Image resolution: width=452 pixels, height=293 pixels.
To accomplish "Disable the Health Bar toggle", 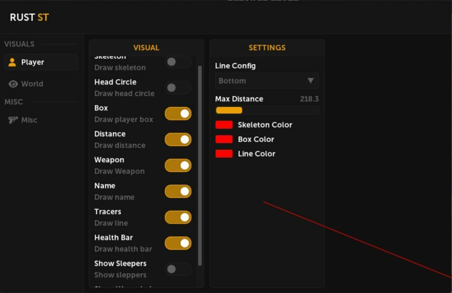I will 178,243.
